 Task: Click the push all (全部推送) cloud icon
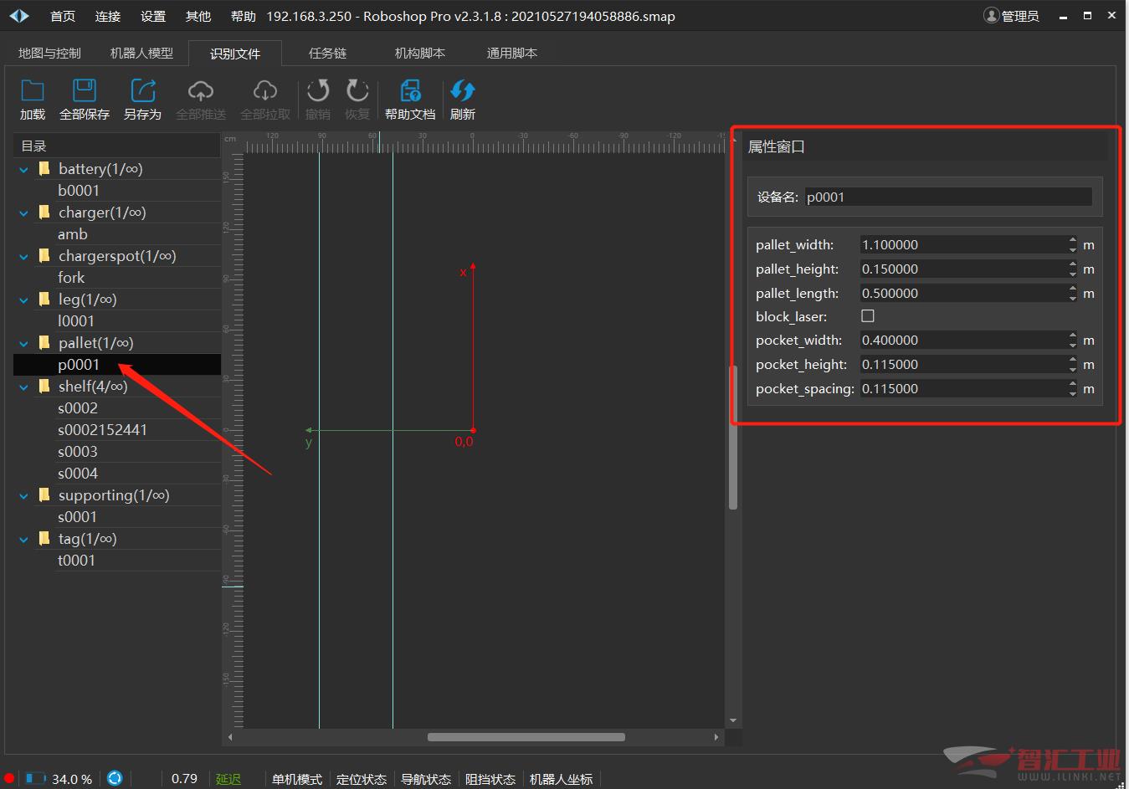(x=201, y=90)
